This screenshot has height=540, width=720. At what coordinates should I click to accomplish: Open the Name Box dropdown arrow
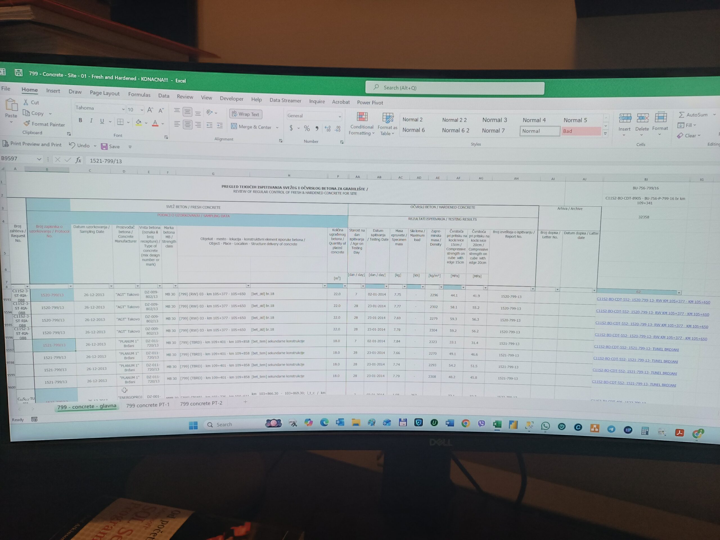pos(39,159)
